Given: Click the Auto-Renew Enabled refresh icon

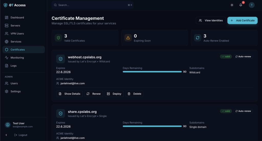Looking at the screenshot, I should click(198, 38).
